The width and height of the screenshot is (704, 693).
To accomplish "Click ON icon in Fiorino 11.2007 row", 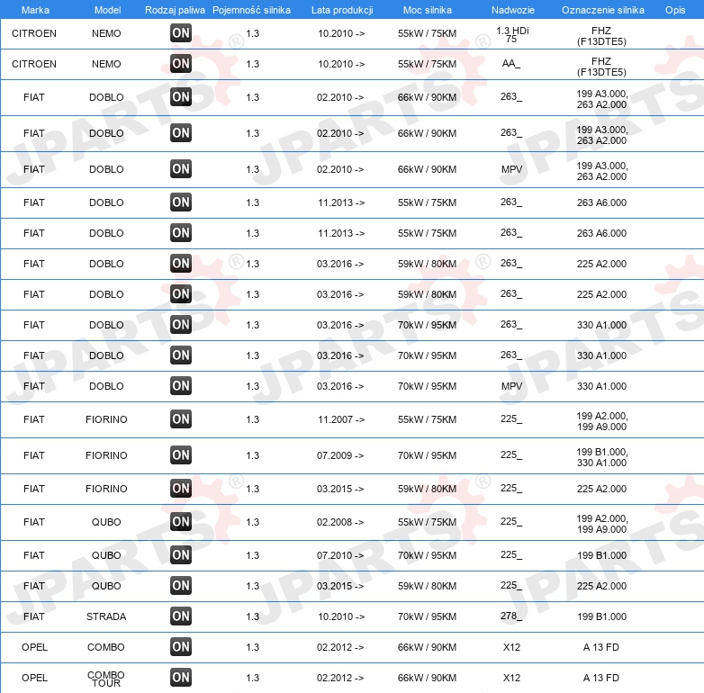I will (181, 418).
